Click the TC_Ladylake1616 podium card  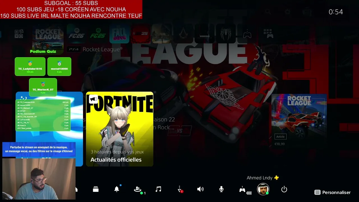click(30, 66)
